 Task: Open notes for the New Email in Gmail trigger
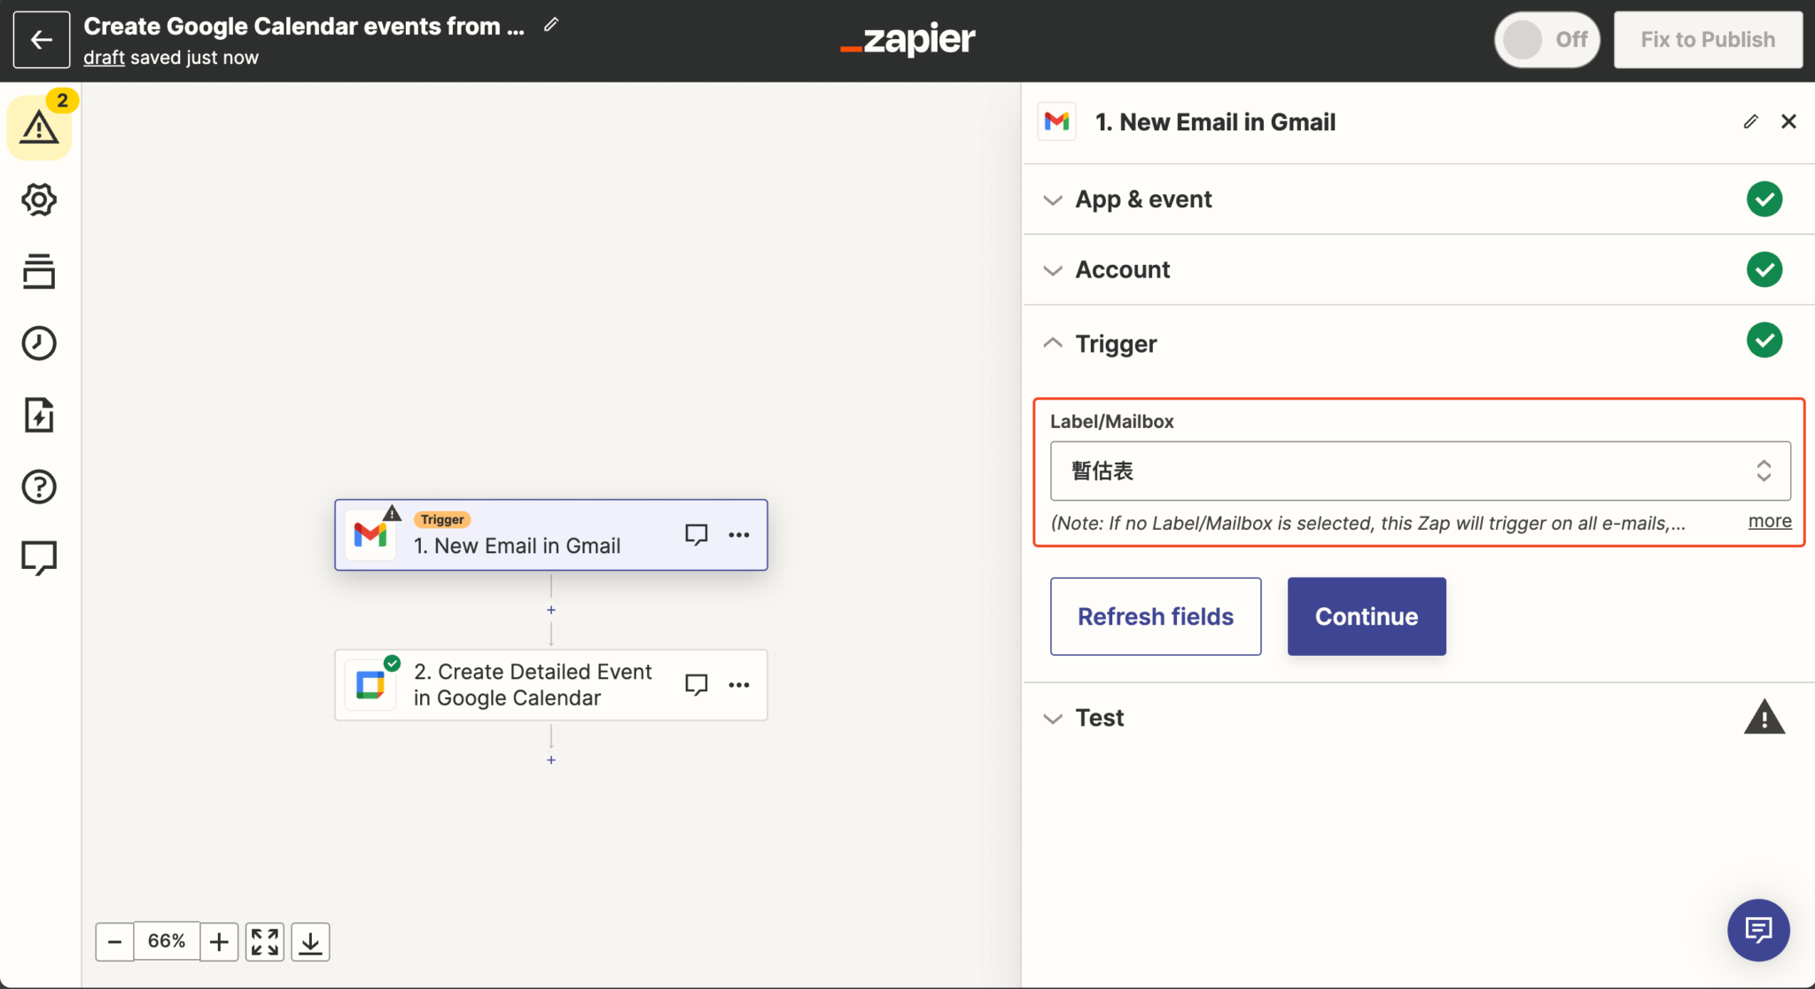click(697, 534)
